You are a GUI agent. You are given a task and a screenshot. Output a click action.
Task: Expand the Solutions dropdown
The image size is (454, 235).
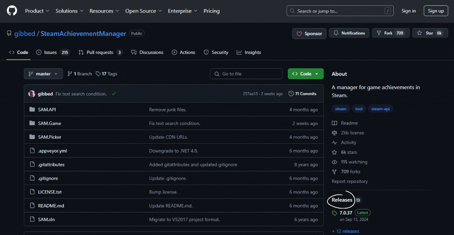coord(69,11)
